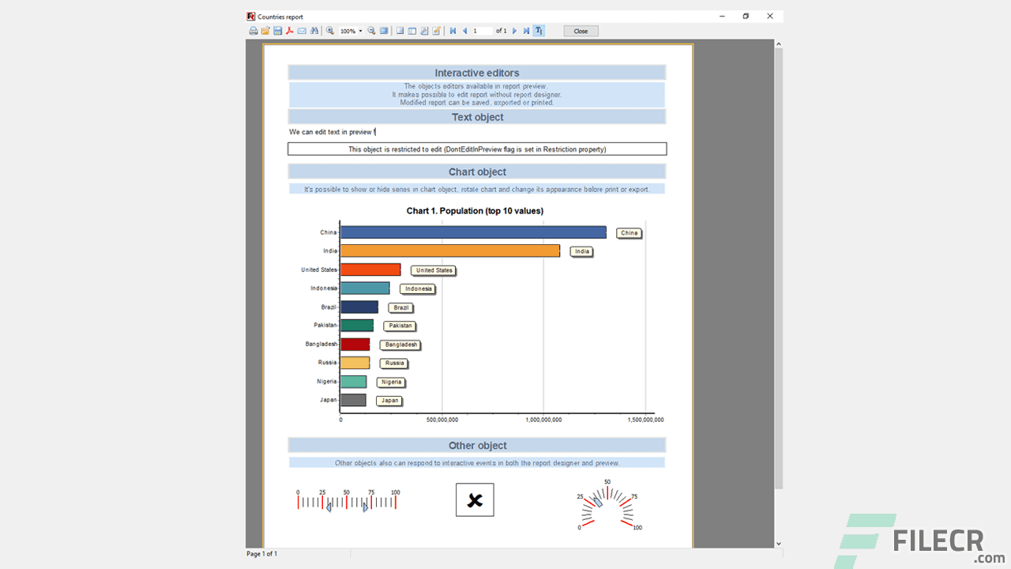The image size is (1011, 569).
Task: Click the page number input field
Action: 482,31
